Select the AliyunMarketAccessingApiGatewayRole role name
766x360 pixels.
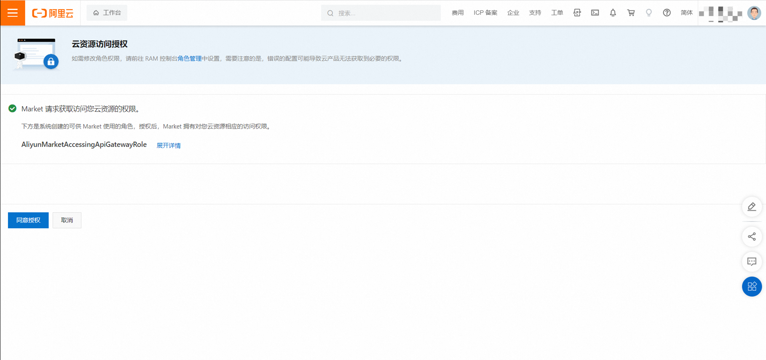(84, 145)
